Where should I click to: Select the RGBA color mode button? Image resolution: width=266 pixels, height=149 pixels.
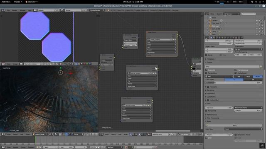258,77
